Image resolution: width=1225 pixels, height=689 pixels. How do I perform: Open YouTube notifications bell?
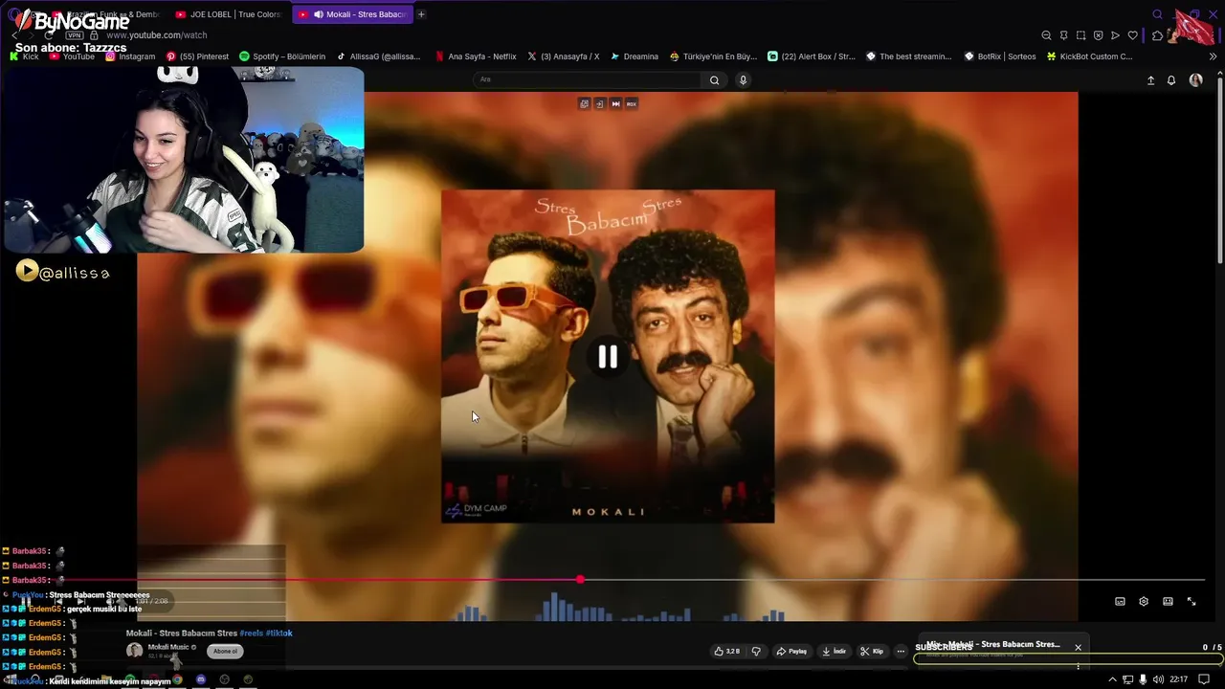(x=1171, y=80)
